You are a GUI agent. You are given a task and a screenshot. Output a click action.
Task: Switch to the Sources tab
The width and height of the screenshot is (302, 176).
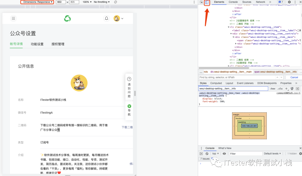[x=247, y=2]
